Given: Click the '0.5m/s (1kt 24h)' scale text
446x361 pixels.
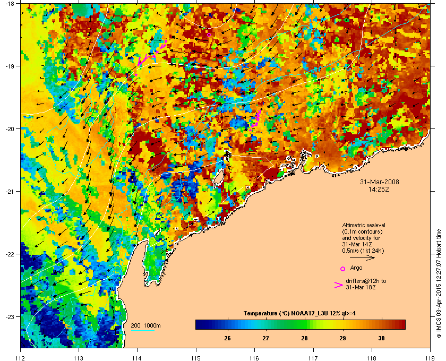Looking at the screenshot, I should (x=363, y=251).
